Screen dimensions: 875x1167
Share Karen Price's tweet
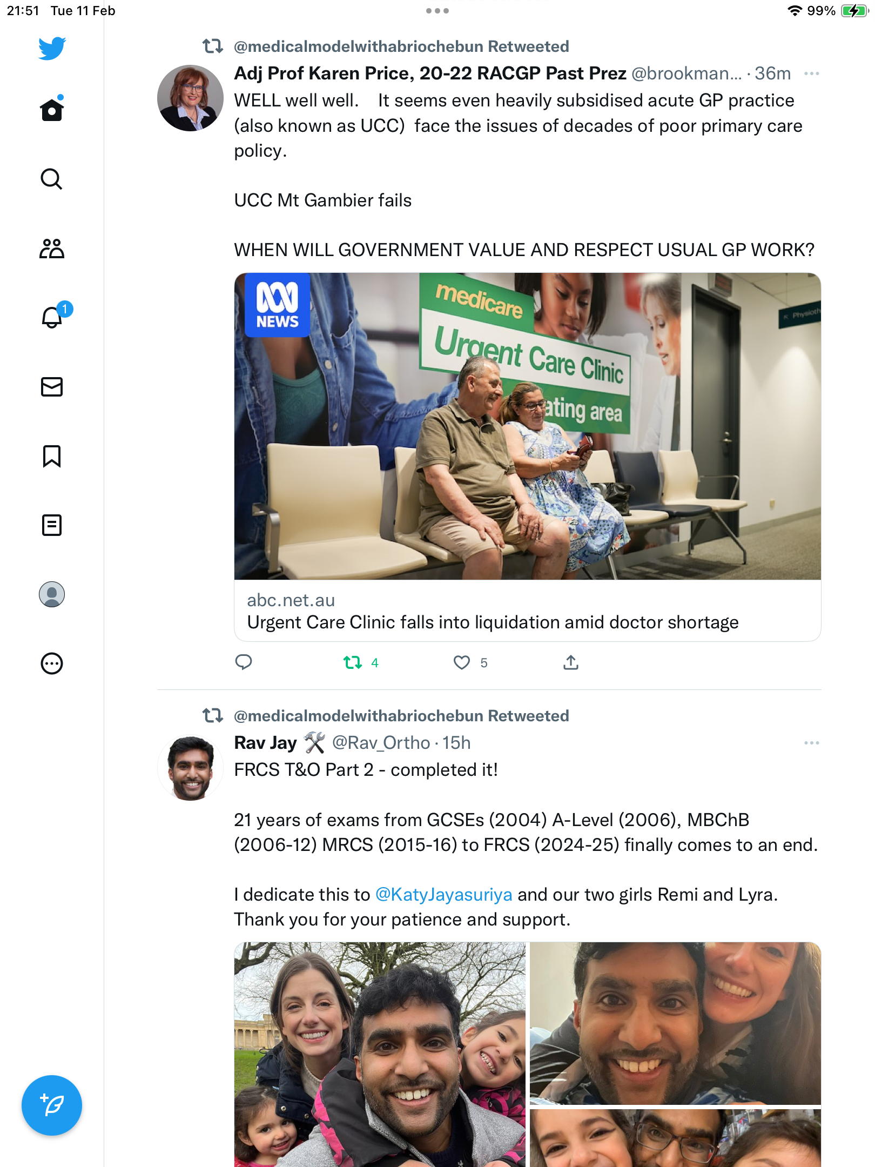click(571, 662)
